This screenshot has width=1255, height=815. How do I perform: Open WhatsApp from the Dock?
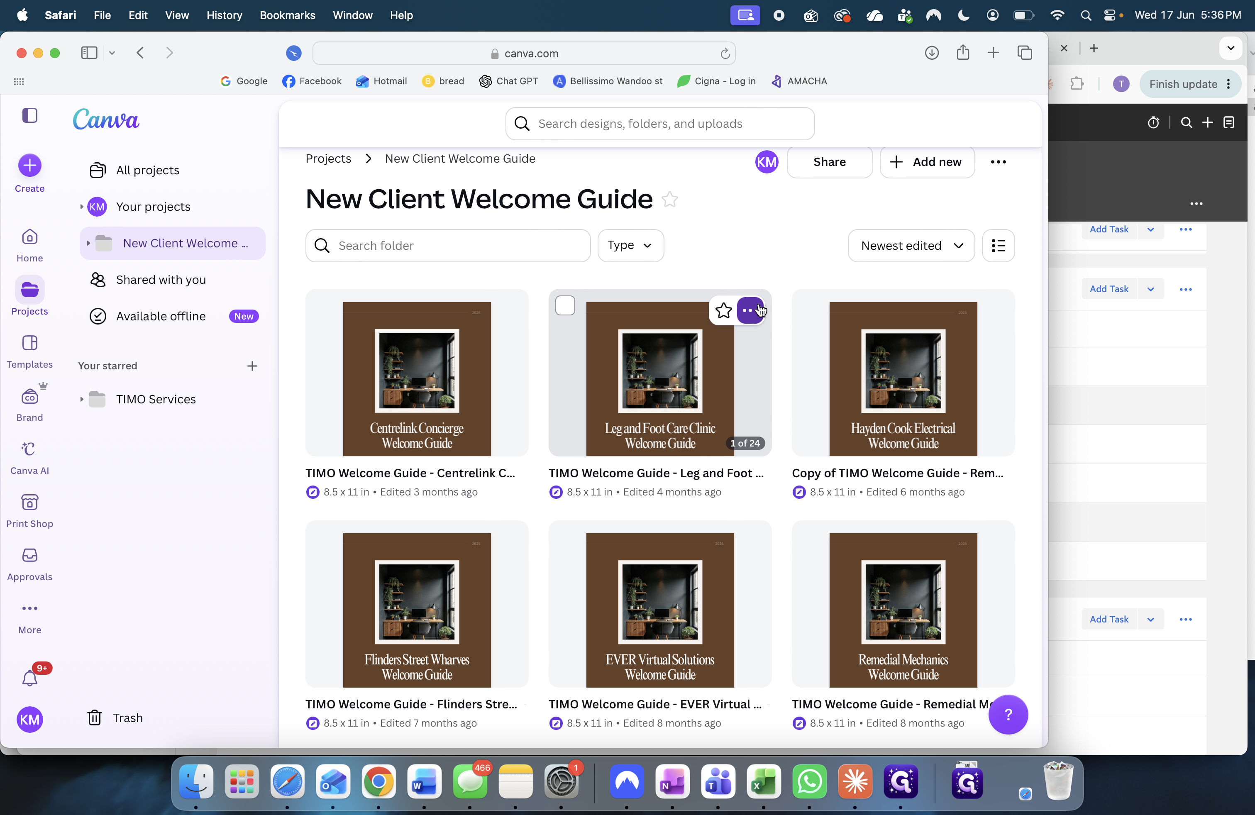[809, 781]
